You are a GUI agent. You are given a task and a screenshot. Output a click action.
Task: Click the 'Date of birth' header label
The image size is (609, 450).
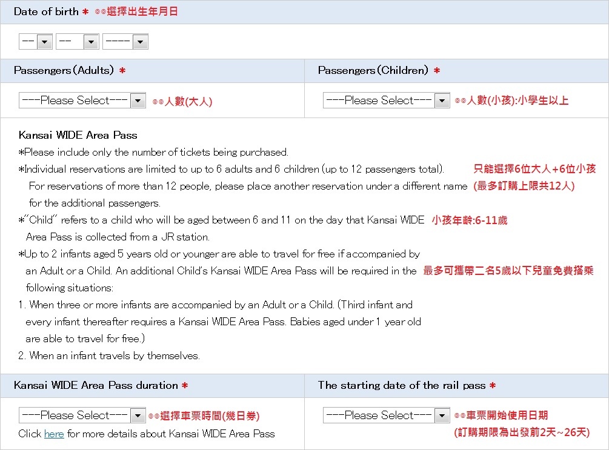point(46,12)
